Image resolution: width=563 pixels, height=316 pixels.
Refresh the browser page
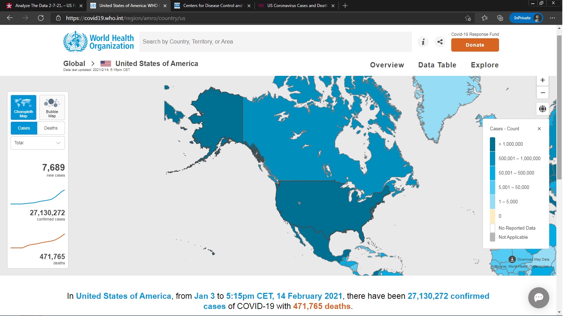point(41,18)
